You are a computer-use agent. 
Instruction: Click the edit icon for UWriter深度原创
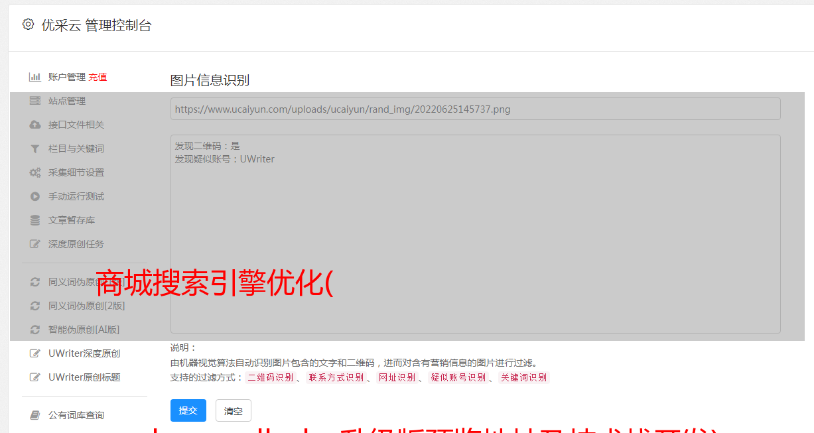pos(35,353)
